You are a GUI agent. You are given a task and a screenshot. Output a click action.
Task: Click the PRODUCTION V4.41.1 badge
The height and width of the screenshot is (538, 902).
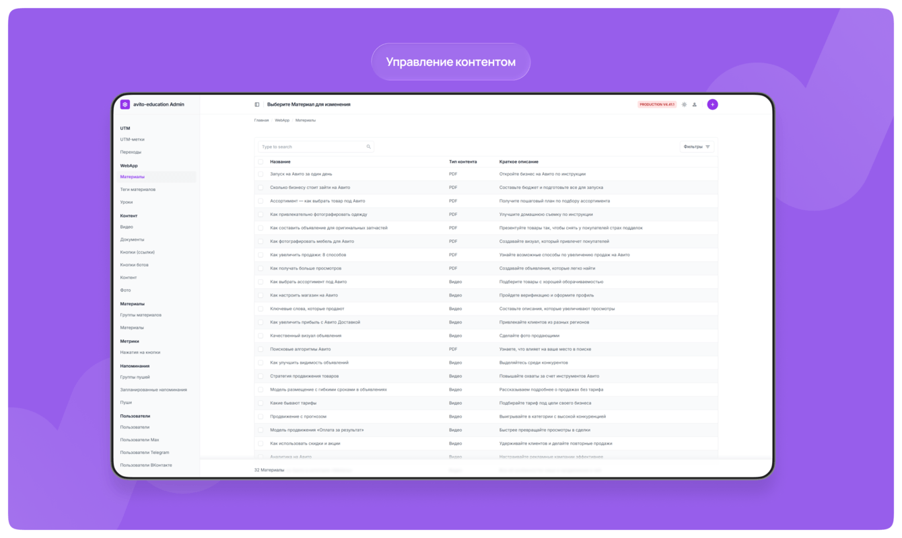click(x=657, y=104)
